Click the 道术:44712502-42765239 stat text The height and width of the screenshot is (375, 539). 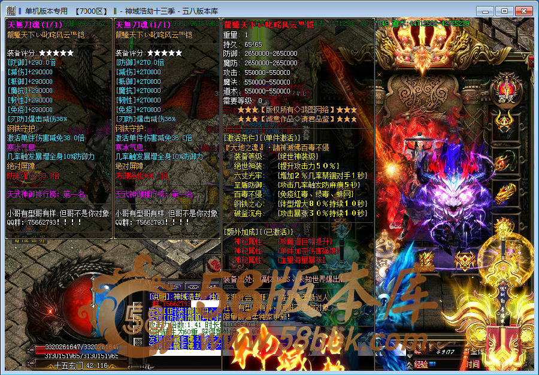tap(431, 23)
